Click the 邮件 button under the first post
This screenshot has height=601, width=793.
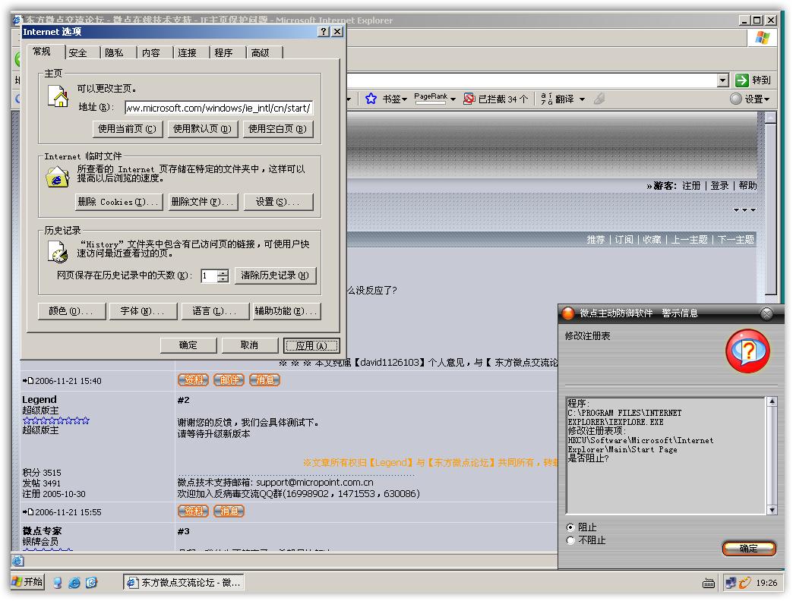[x=229, y=379]
